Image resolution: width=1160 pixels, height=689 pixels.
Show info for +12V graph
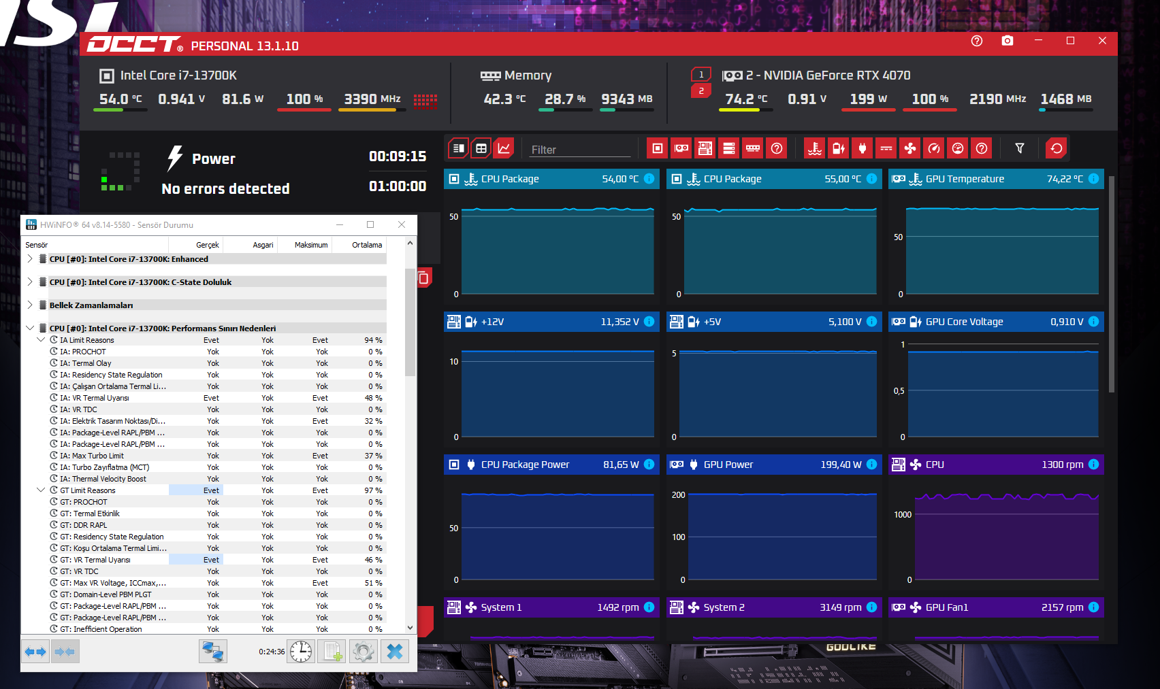coord(649,322)
